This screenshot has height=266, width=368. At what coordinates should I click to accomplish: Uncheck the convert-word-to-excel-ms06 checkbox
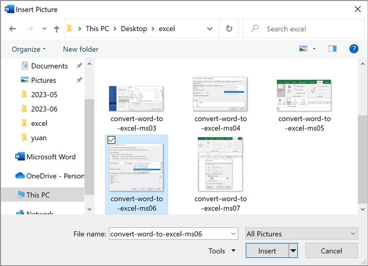click(x=111, y=140)
